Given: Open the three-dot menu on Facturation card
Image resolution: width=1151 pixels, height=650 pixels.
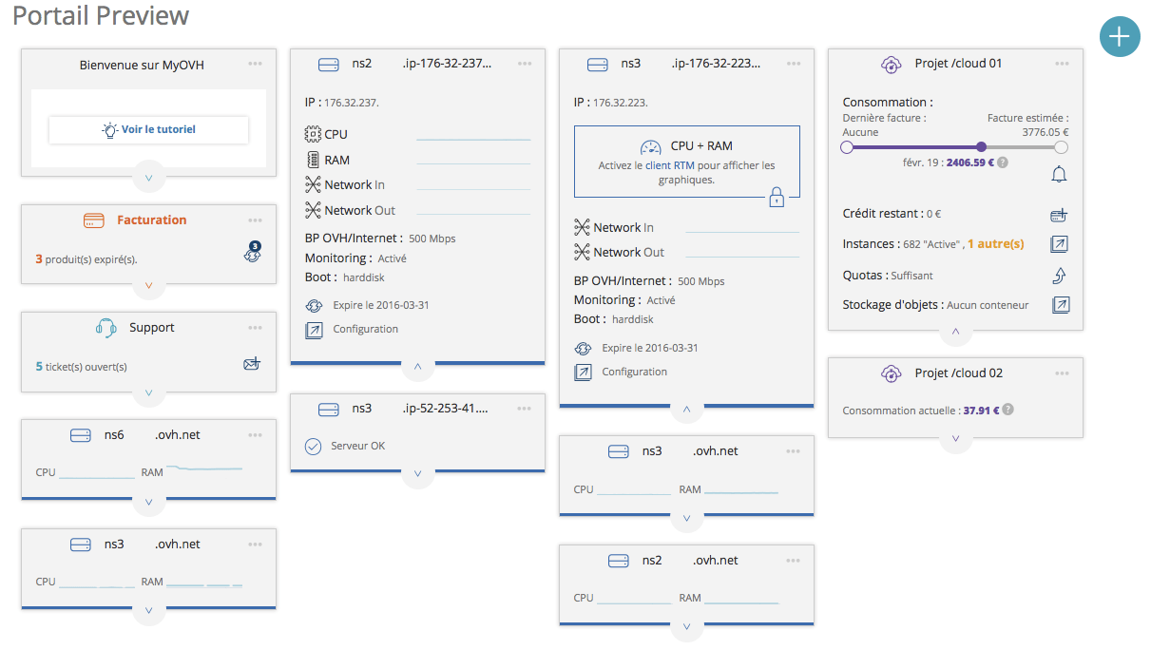Looking at the screenshot, I should pos(255,220).
